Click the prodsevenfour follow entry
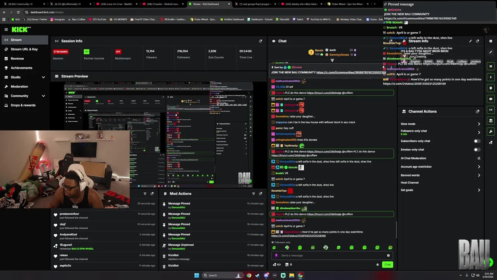Screen dimensions: 497x280 [105, 215]
